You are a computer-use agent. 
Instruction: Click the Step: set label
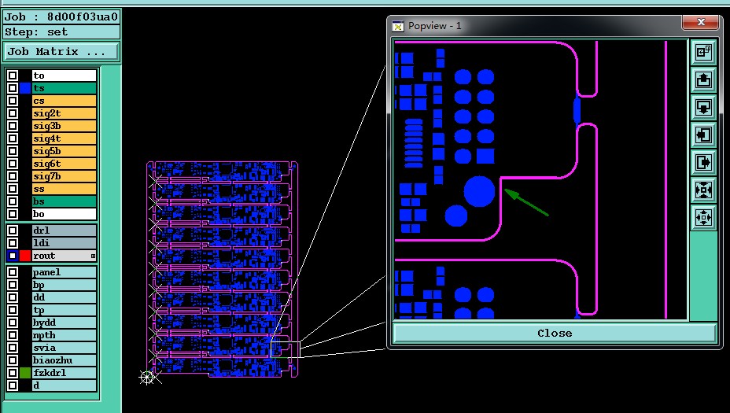61,32
